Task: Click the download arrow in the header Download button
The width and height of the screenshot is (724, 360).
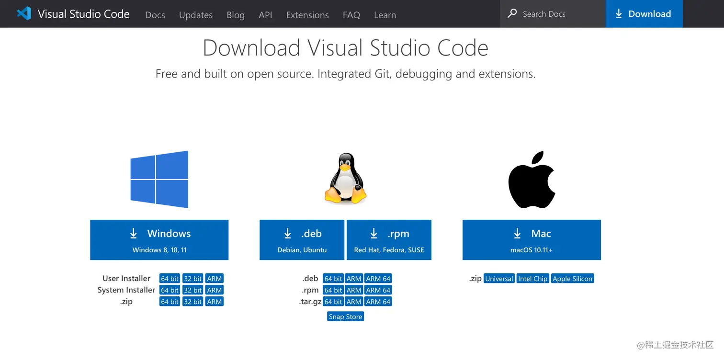Action: [619, 14]
